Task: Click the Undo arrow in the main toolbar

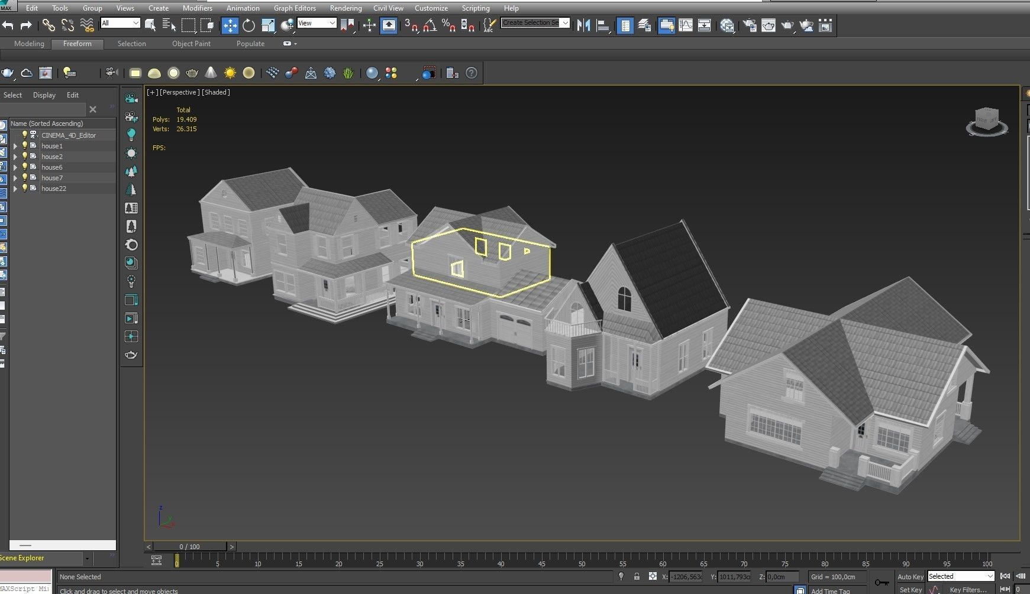Action: (8, 25)
